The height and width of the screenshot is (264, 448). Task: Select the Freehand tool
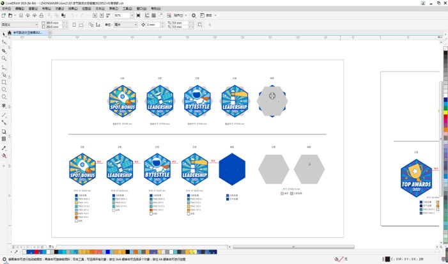point(4,67)
